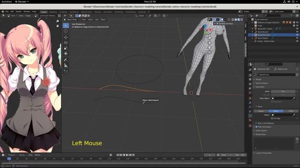This screenshot has width=300, height=168.
Task: Open the outliner filter funnel
Action: coord(292,15)
